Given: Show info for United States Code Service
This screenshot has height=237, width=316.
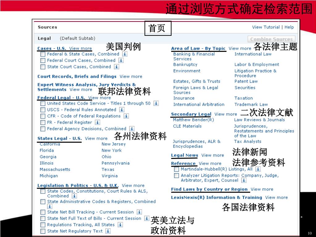Looking at the screenshot, I should tap(156, 103).
